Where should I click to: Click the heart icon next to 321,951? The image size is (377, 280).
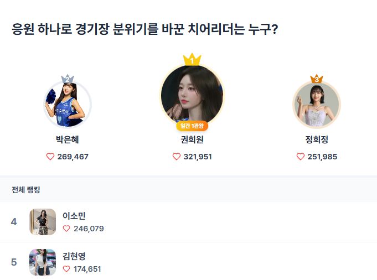(x=177, y=157)
